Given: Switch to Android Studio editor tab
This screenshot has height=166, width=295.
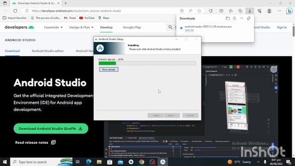Looking at the screenshot, I should click(x=47, y=51).
